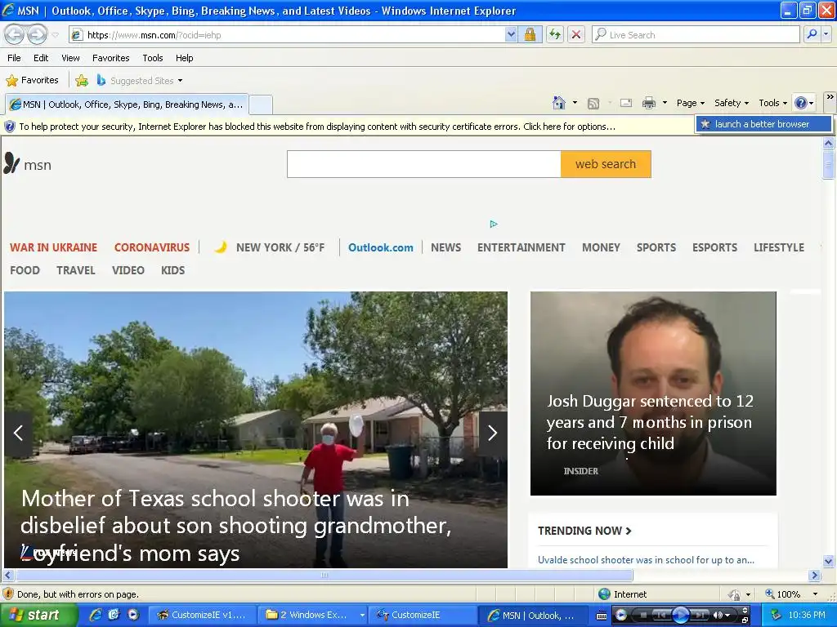This screenshot has height=627, width=837.
Task: Open the Edit menu
Action: tap(41, 58)
